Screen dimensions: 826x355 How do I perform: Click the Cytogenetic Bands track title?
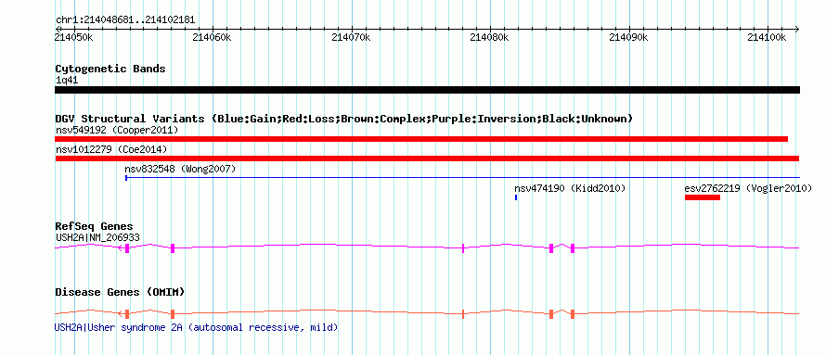110,69
